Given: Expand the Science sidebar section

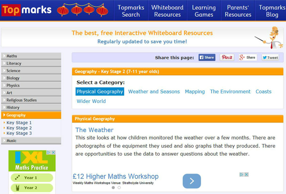Looking at the screenshot, I should [31, 71].
